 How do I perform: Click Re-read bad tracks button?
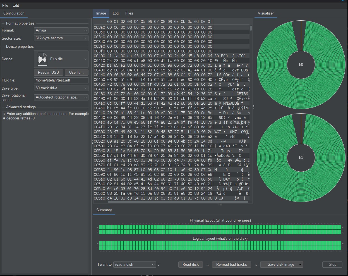tap(232, 264)
